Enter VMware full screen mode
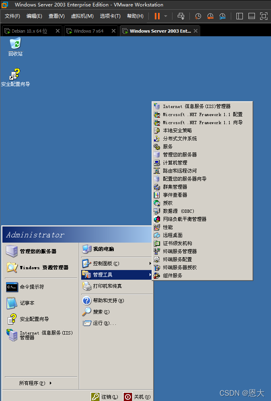The height and width of the screenshot is (401, 271). click(264, 16)
